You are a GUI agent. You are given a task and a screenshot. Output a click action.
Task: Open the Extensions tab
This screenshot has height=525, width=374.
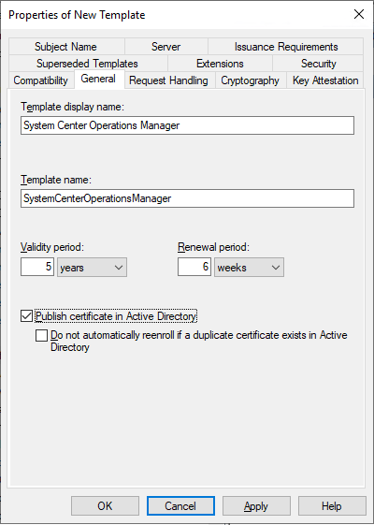(220, 64)
